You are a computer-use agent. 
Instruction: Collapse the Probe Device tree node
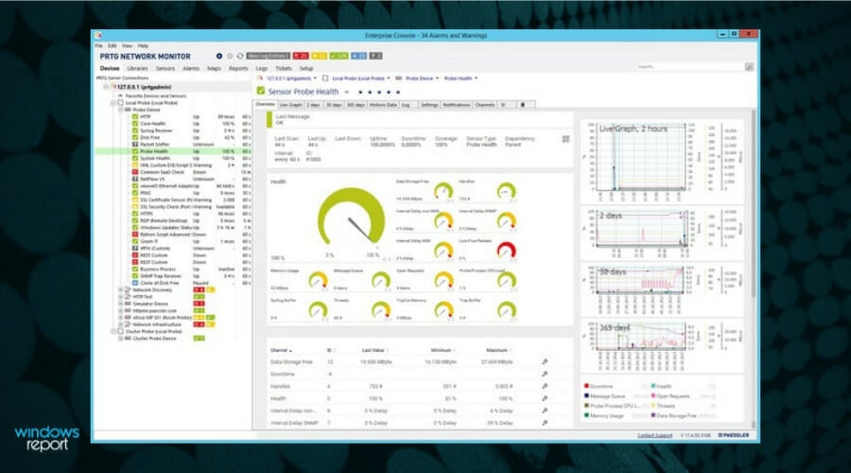pos(120,110)
